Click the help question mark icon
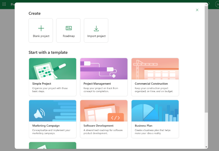 pyautogui.click(x=208, y=4)
